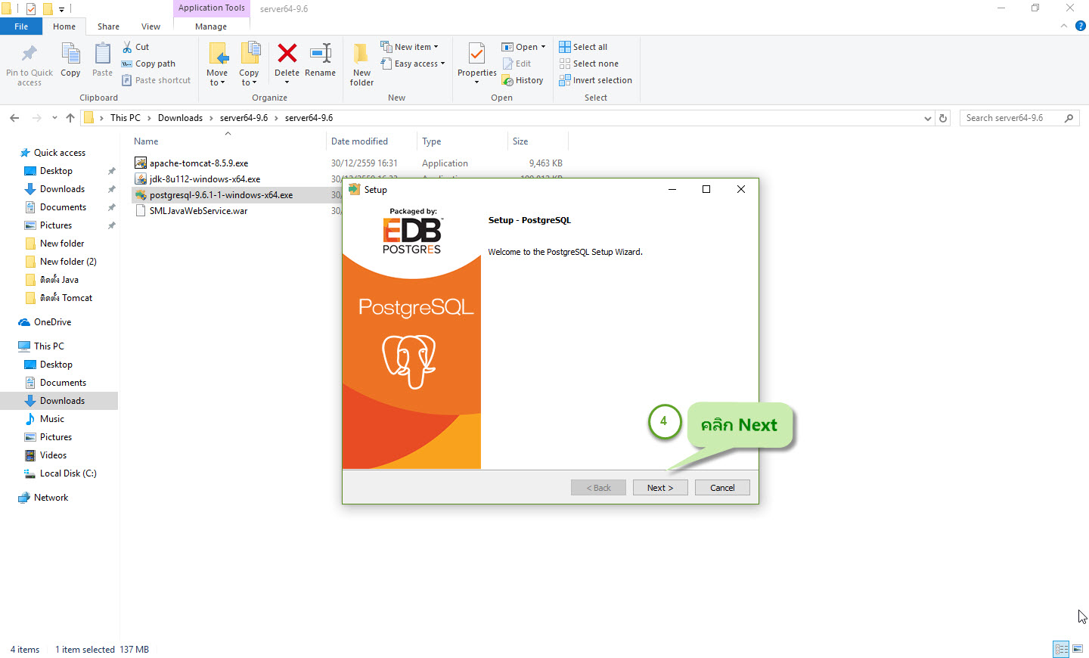Collapse the ribbon with chevron arrow

tap(1064, 26)
